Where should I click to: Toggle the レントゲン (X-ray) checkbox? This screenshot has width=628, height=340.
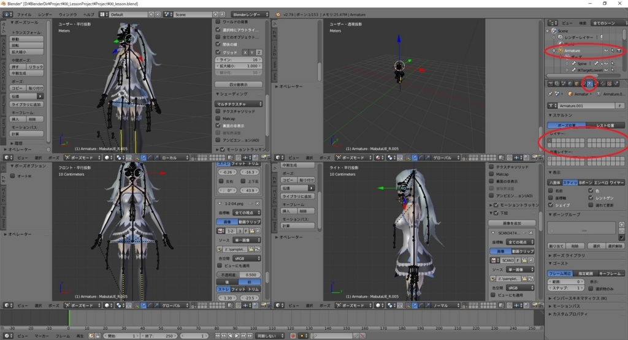[x=591, y=198]
